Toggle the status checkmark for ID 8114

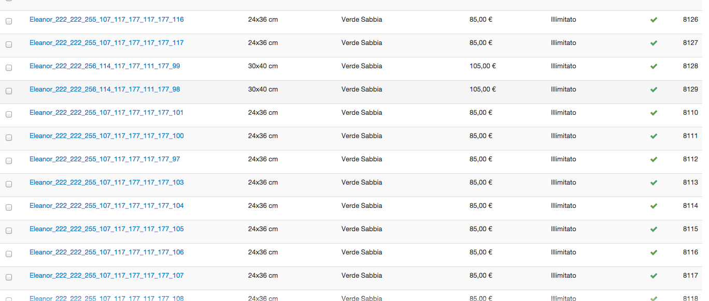click(x=654, y=206)
